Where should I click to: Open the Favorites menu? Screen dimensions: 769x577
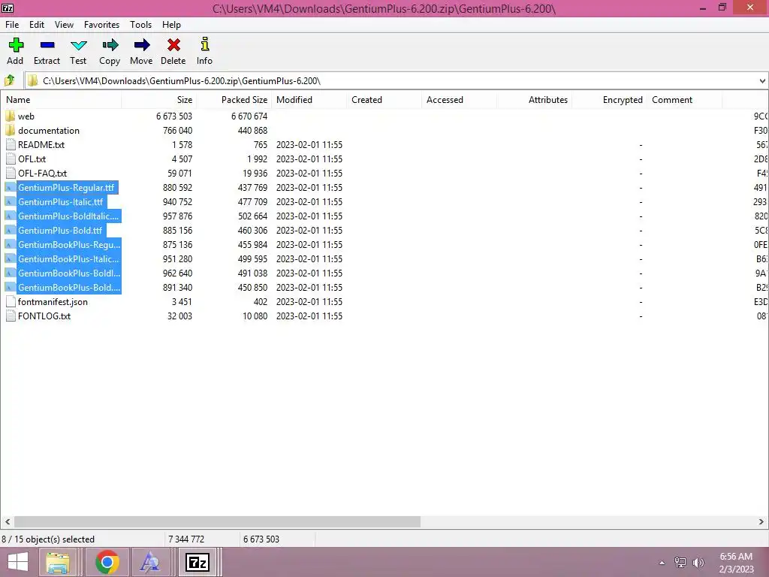tap(101, 25)
